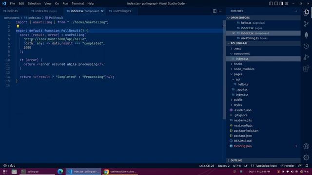Open customize layout icon

(x=287, y=3)
